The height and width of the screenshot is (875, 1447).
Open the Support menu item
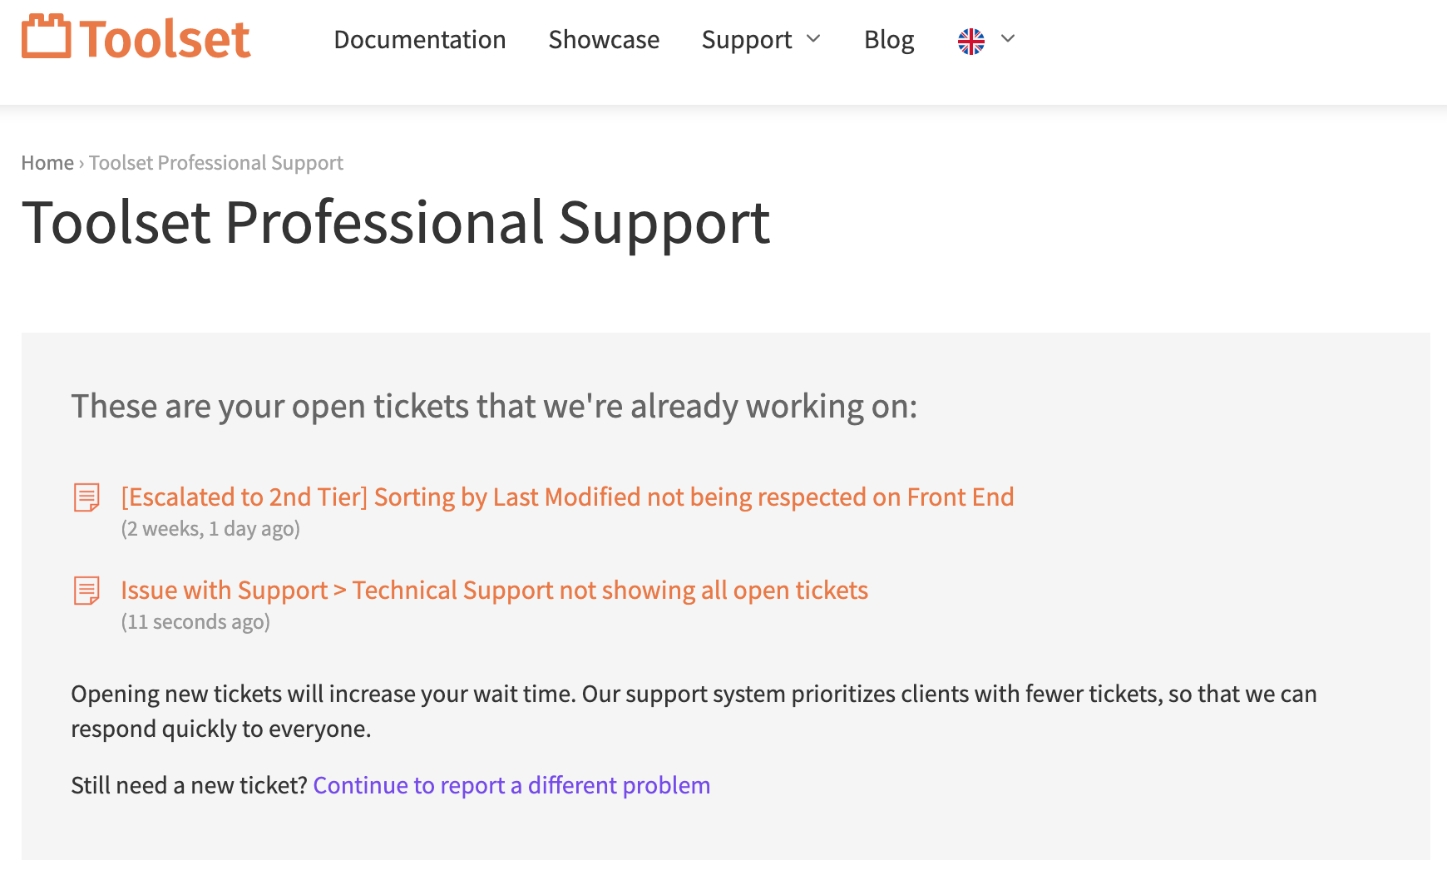pyautogui.click(x=747, y=40)
